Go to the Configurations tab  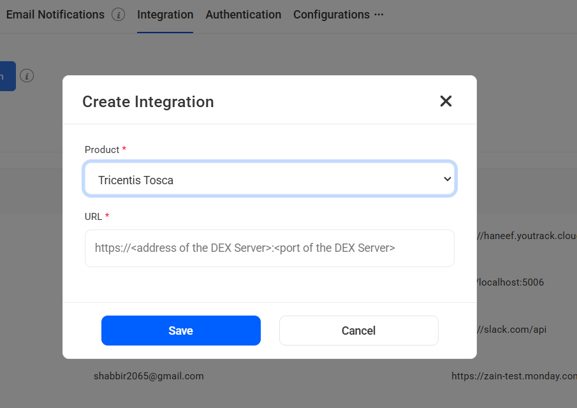coord(331,15)
